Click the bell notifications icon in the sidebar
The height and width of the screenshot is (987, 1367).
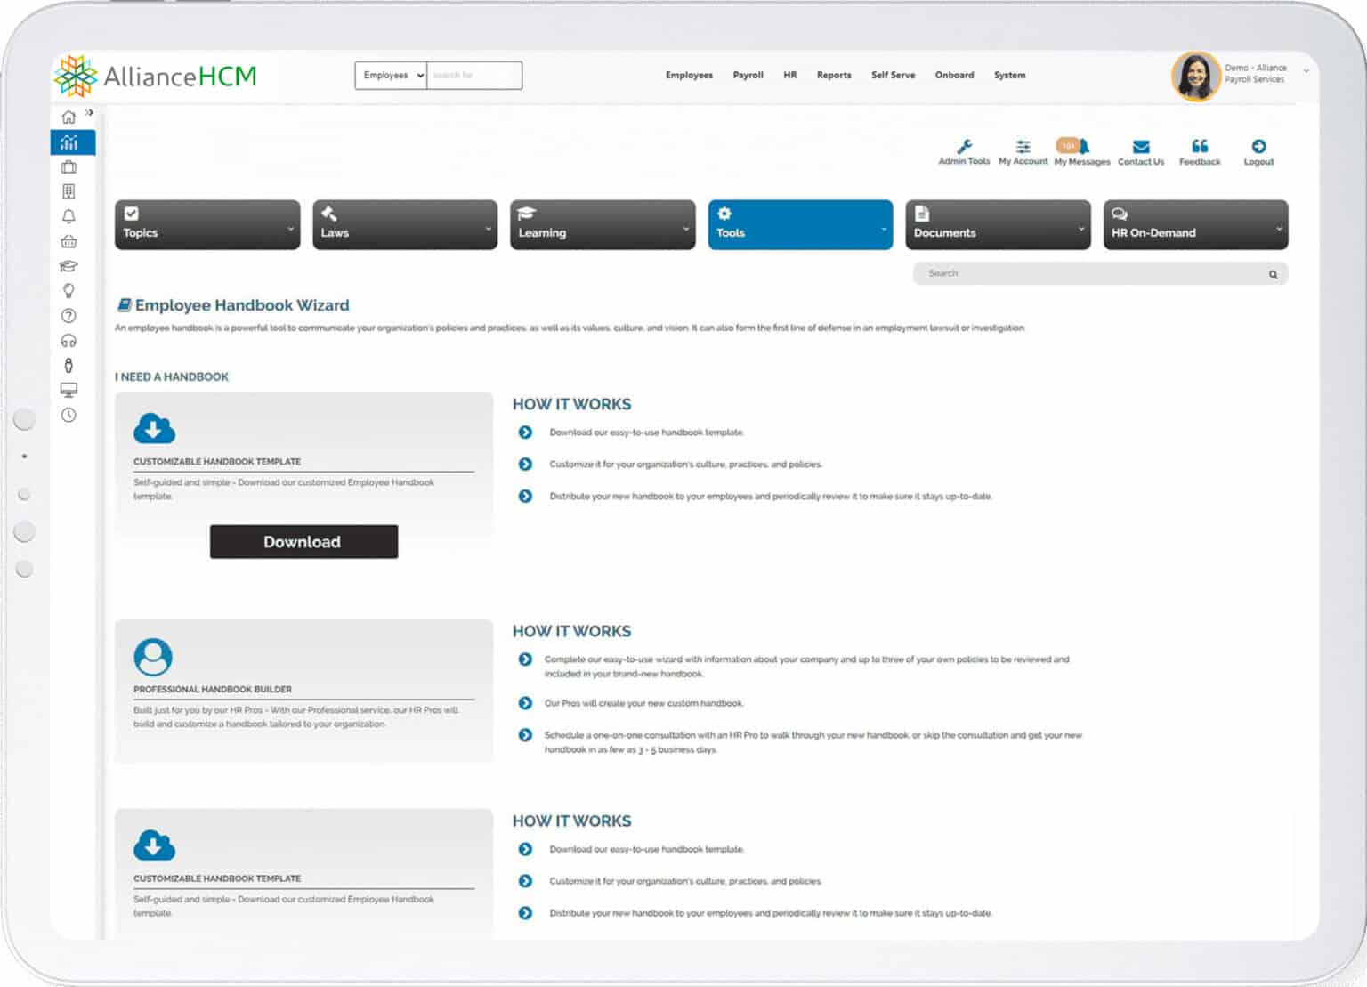69,215
